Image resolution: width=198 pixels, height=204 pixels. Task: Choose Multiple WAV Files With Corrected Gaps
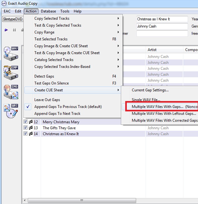(160, 120)
